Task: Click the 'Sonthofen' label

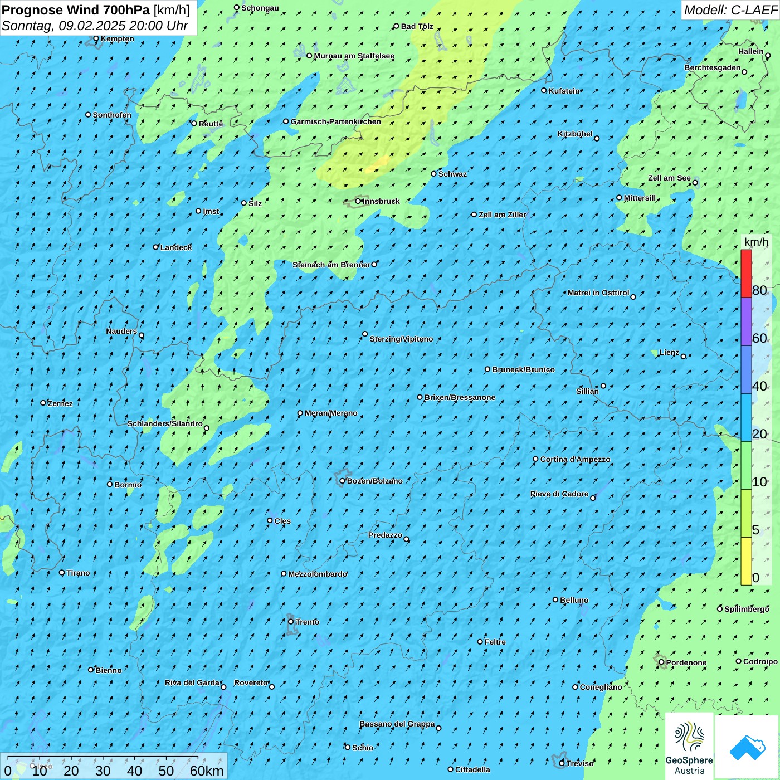Action: pos(112,115)
